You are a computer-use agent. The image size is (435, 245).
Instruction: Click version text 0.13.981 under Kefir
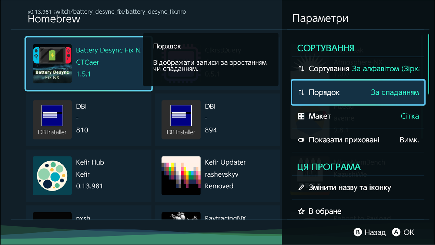click(x=89, y=186)
